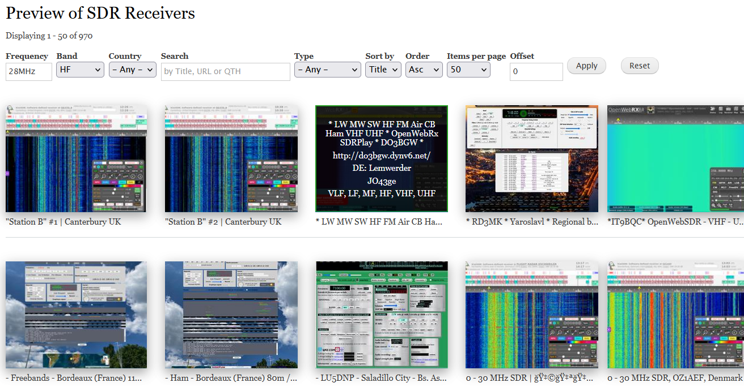Image resolution: width=744 pixels, height=387 pixels.
Task: Open the "Station B" #1 Canterbury thumbnail
Action: pos(76,158)
